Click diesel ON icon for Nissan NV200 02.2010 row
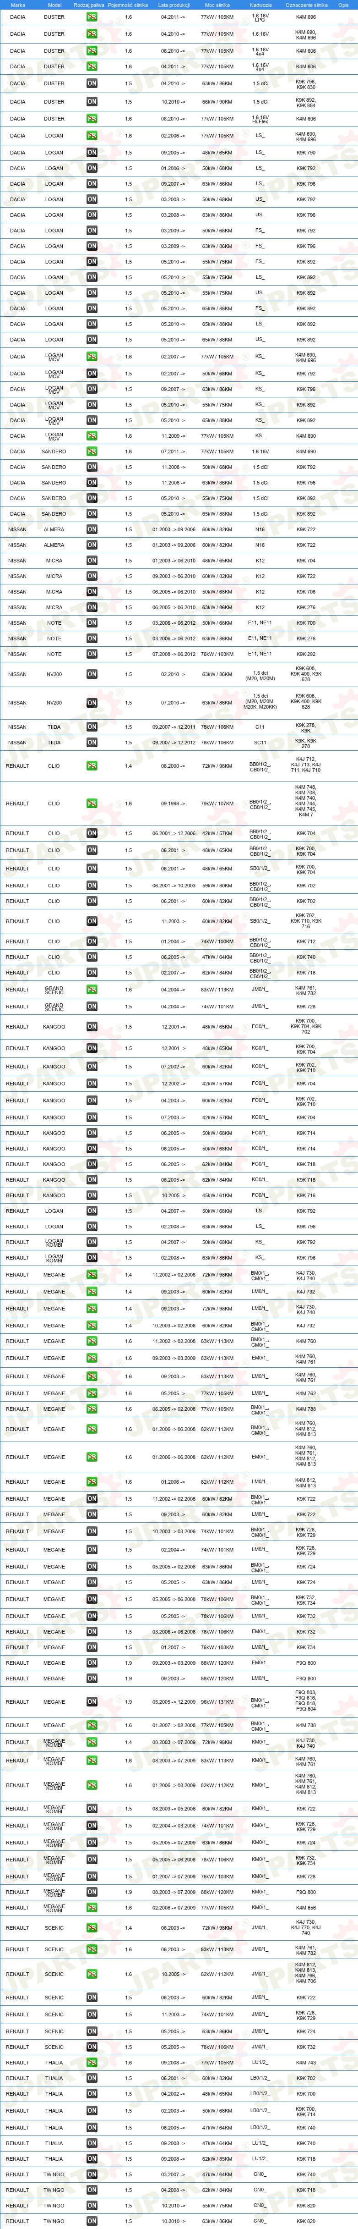This screenshot has height=2229, width=358. pyautogui.click(x=92, y=674)
